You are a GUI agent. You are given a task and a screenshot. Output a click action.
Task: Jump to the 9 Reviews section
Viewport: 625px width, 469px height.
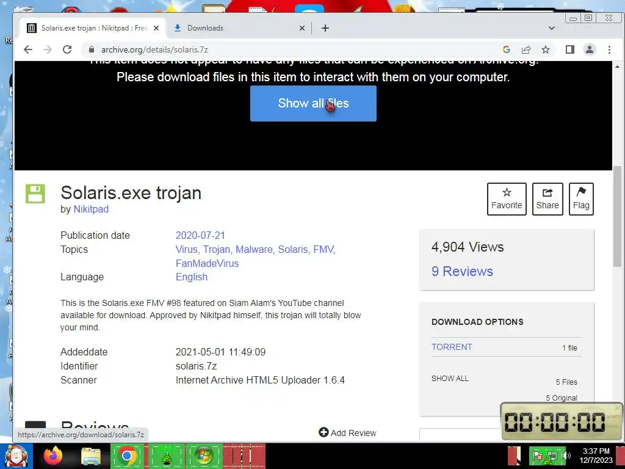pos(462,271)
